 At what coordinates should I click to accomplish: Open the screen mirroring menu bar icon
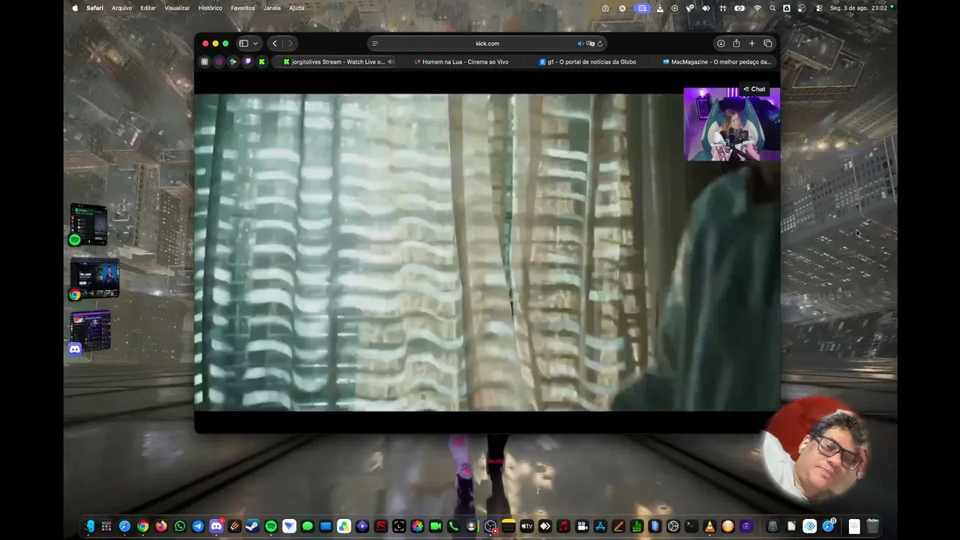click(642, 8)
